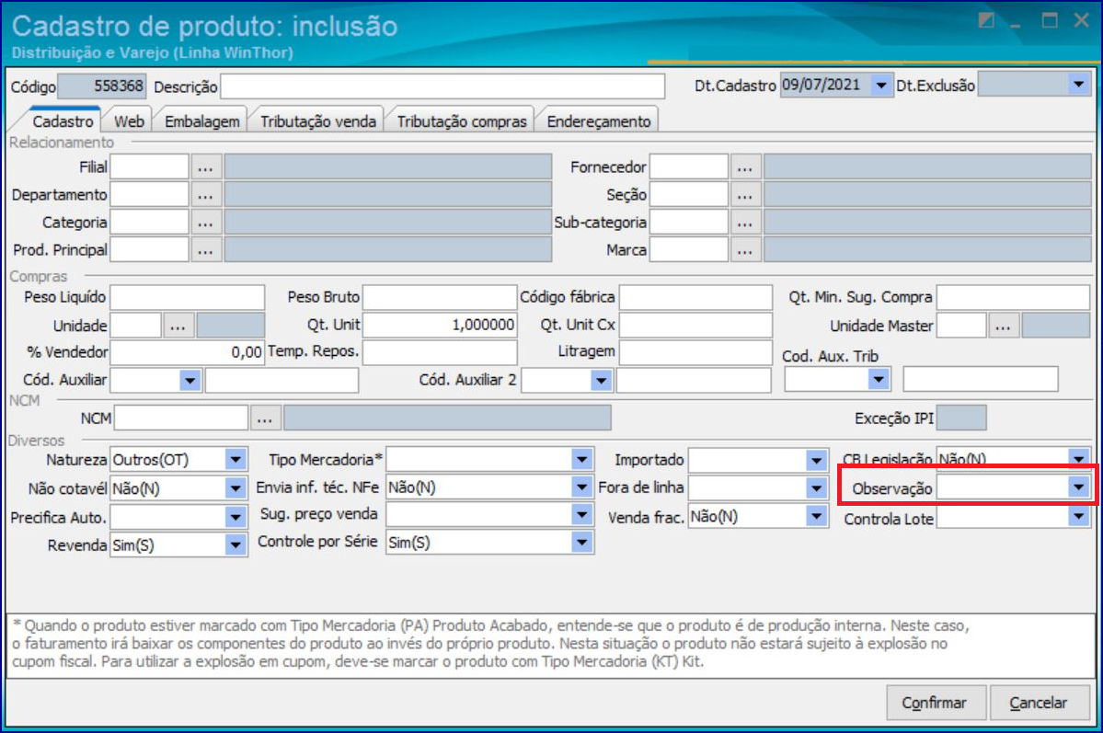Focus the Código fábrica field
Screen dimensions: 1103x733
695,298
